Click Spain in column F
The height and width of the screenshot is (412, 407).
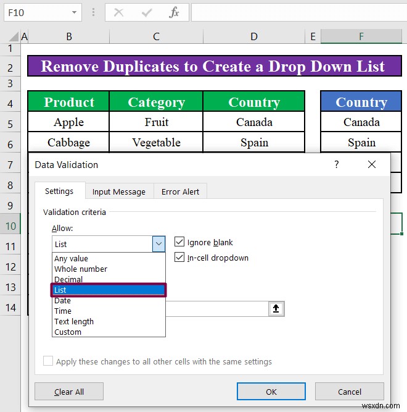coord(361,143)
